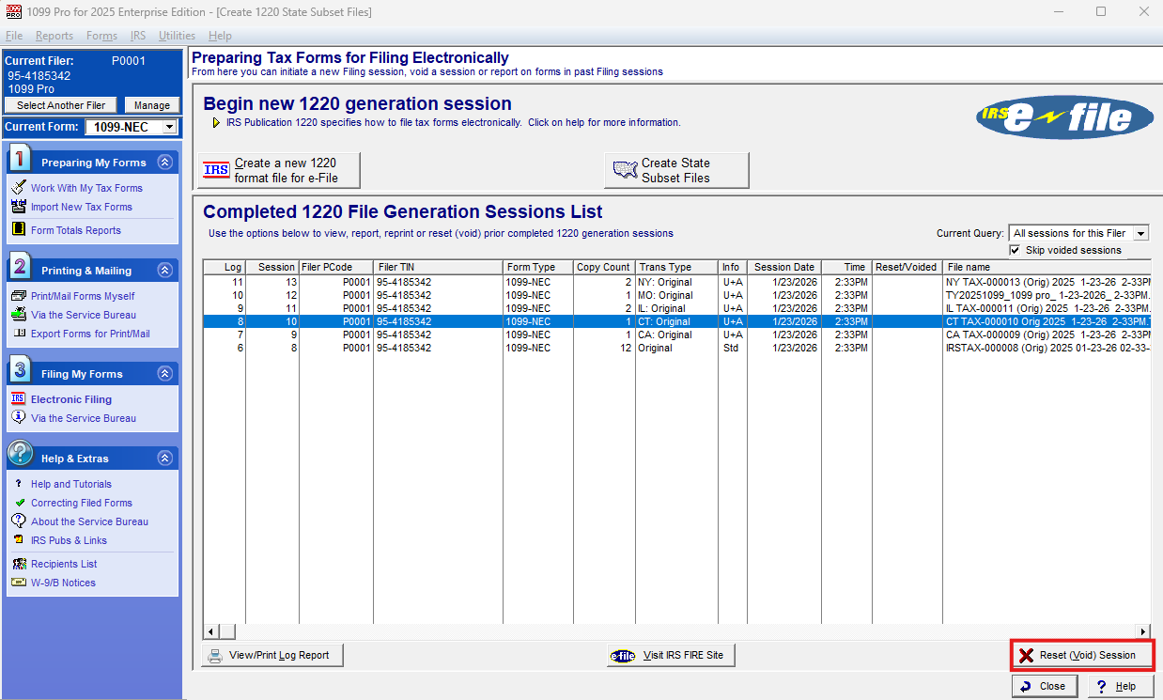Open the Current Query dropdown

tap(1140, 233)
